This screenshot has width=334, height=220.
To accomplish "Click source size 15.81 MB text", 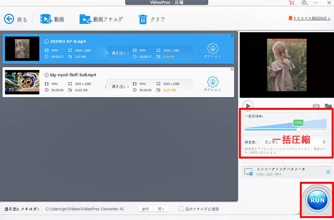I will click(x=81, y=90).
